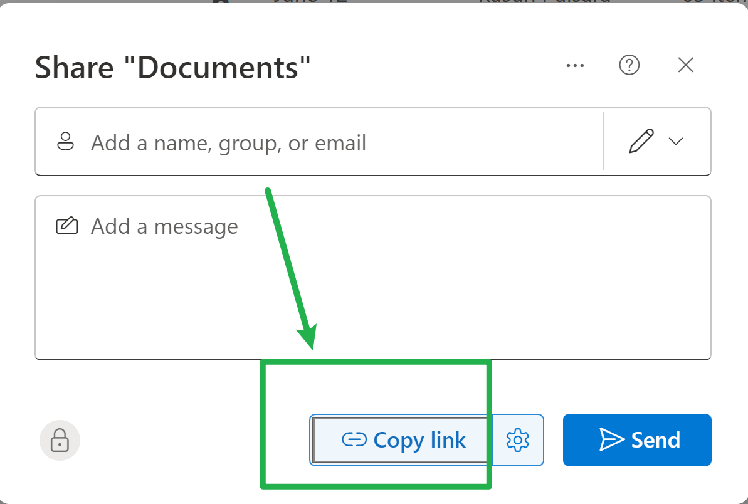This screenshot has width=748, height=504.
Task: Open the edit permission pencil dropdown
Action: tap(656, 141)
